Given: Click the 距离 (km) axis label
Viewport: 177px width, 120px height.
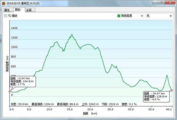Looking at the screenshot, I should coord(90,114).
